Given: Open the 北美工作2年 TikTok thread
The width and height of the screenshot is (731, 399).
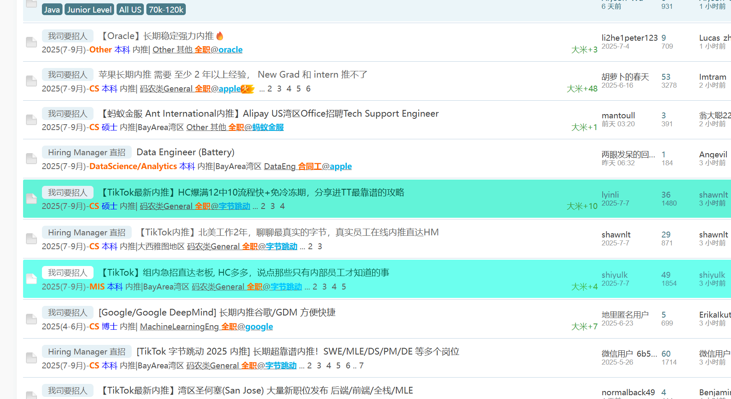Looking at the screenshot, I should point(288,232).
